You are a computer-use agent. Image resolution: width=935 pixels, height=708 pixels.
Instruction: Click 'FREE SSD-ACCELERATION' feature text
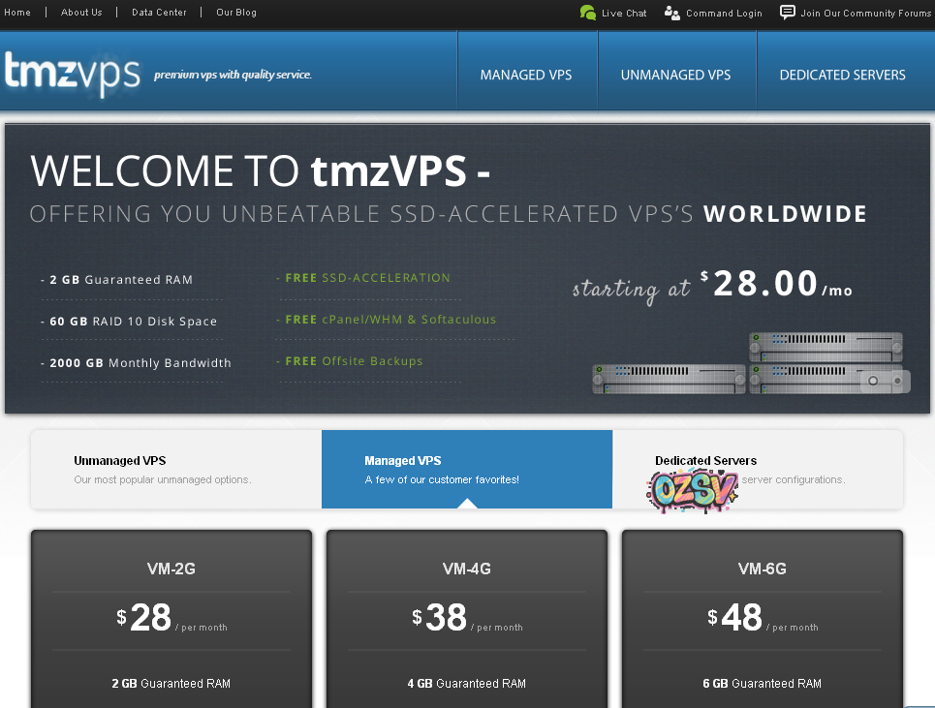[367, 278]
